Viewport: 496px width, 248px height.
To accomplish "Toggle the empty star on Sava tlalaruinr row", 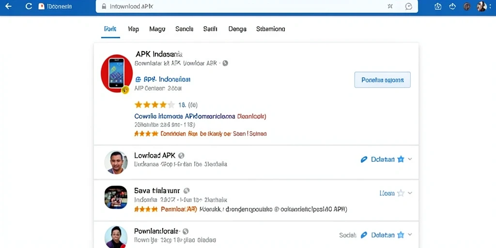I will (x=401, y=193).
